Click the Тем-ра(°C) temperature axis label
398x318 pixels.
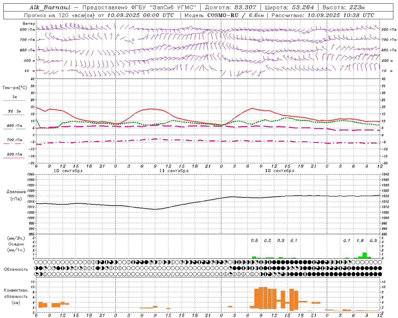coord(15,88)
